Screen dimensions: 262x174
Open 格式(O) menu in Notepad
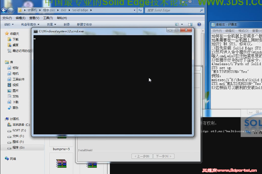click(243, 31)
